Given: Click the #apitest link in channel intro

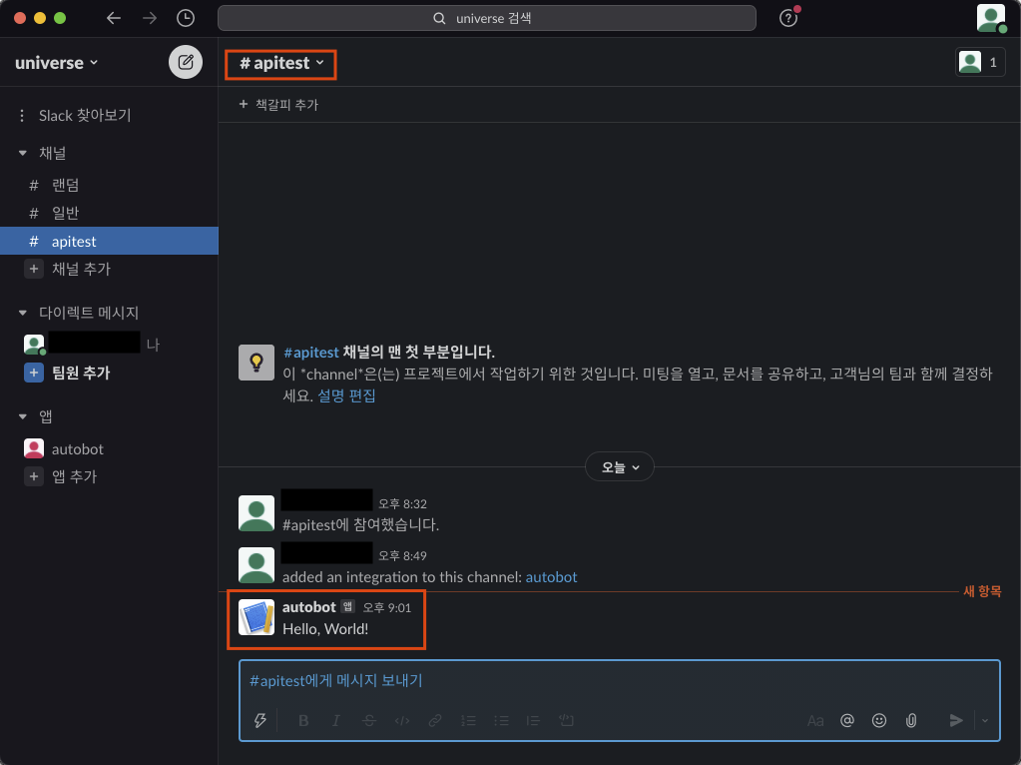Looking at the screenshot, I should pos(311,352).
